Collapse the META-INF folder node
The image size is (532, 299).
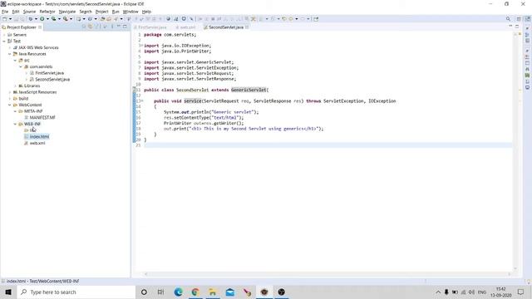point(15,111)
